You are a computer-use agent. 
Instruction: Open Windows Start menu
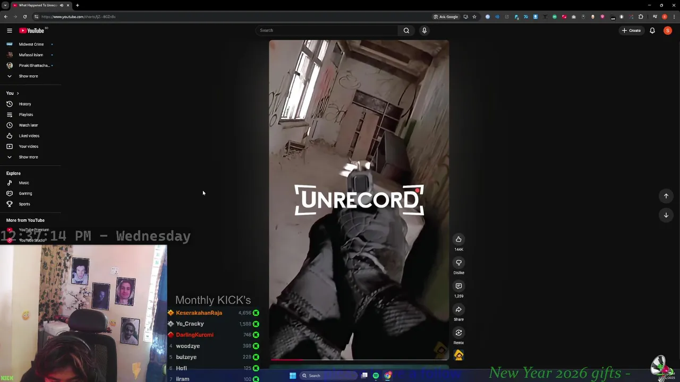[292, 376]
